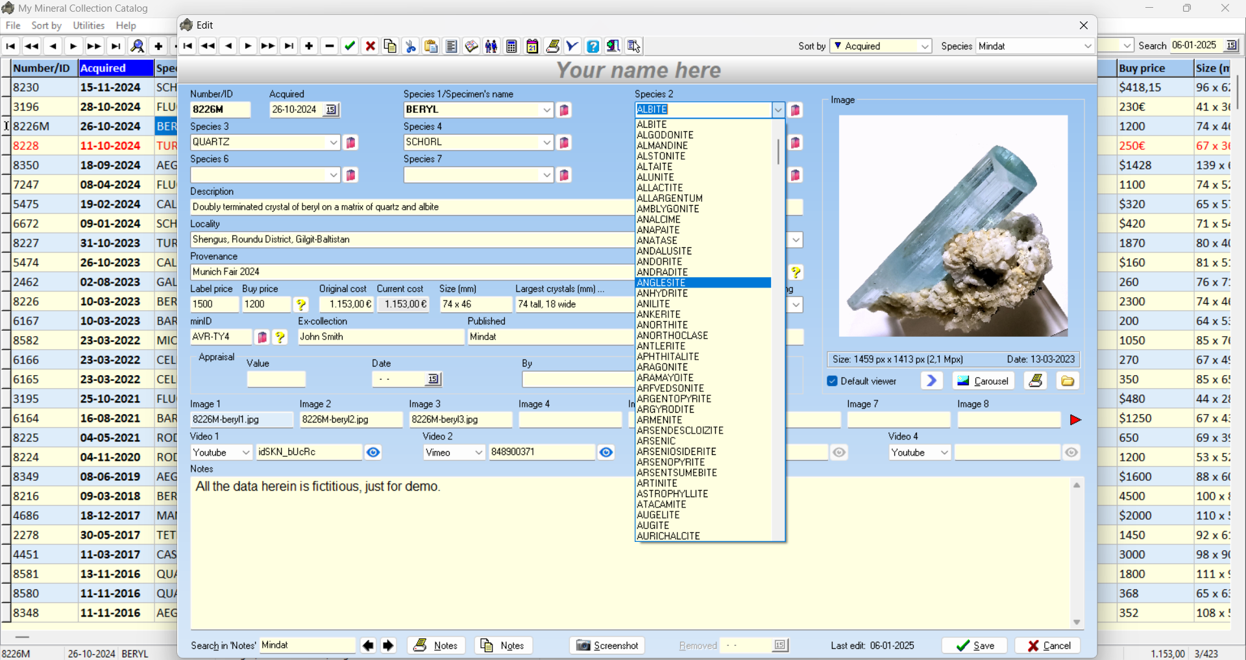Click the species list scrollbar thumb
1246x660 pixels.
(x=778, y=151)
